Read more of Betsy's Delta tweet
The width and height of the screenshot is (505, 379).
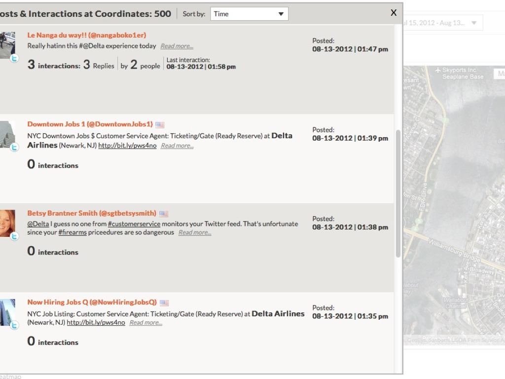pos(195,232)
